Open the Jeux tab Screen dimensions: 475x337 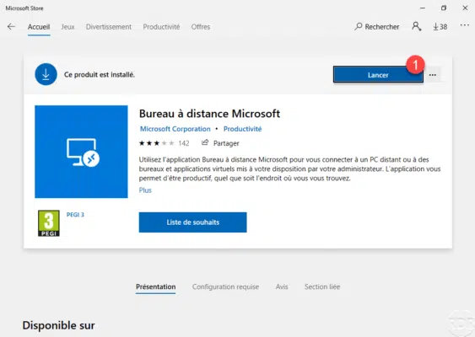(67, 27)
